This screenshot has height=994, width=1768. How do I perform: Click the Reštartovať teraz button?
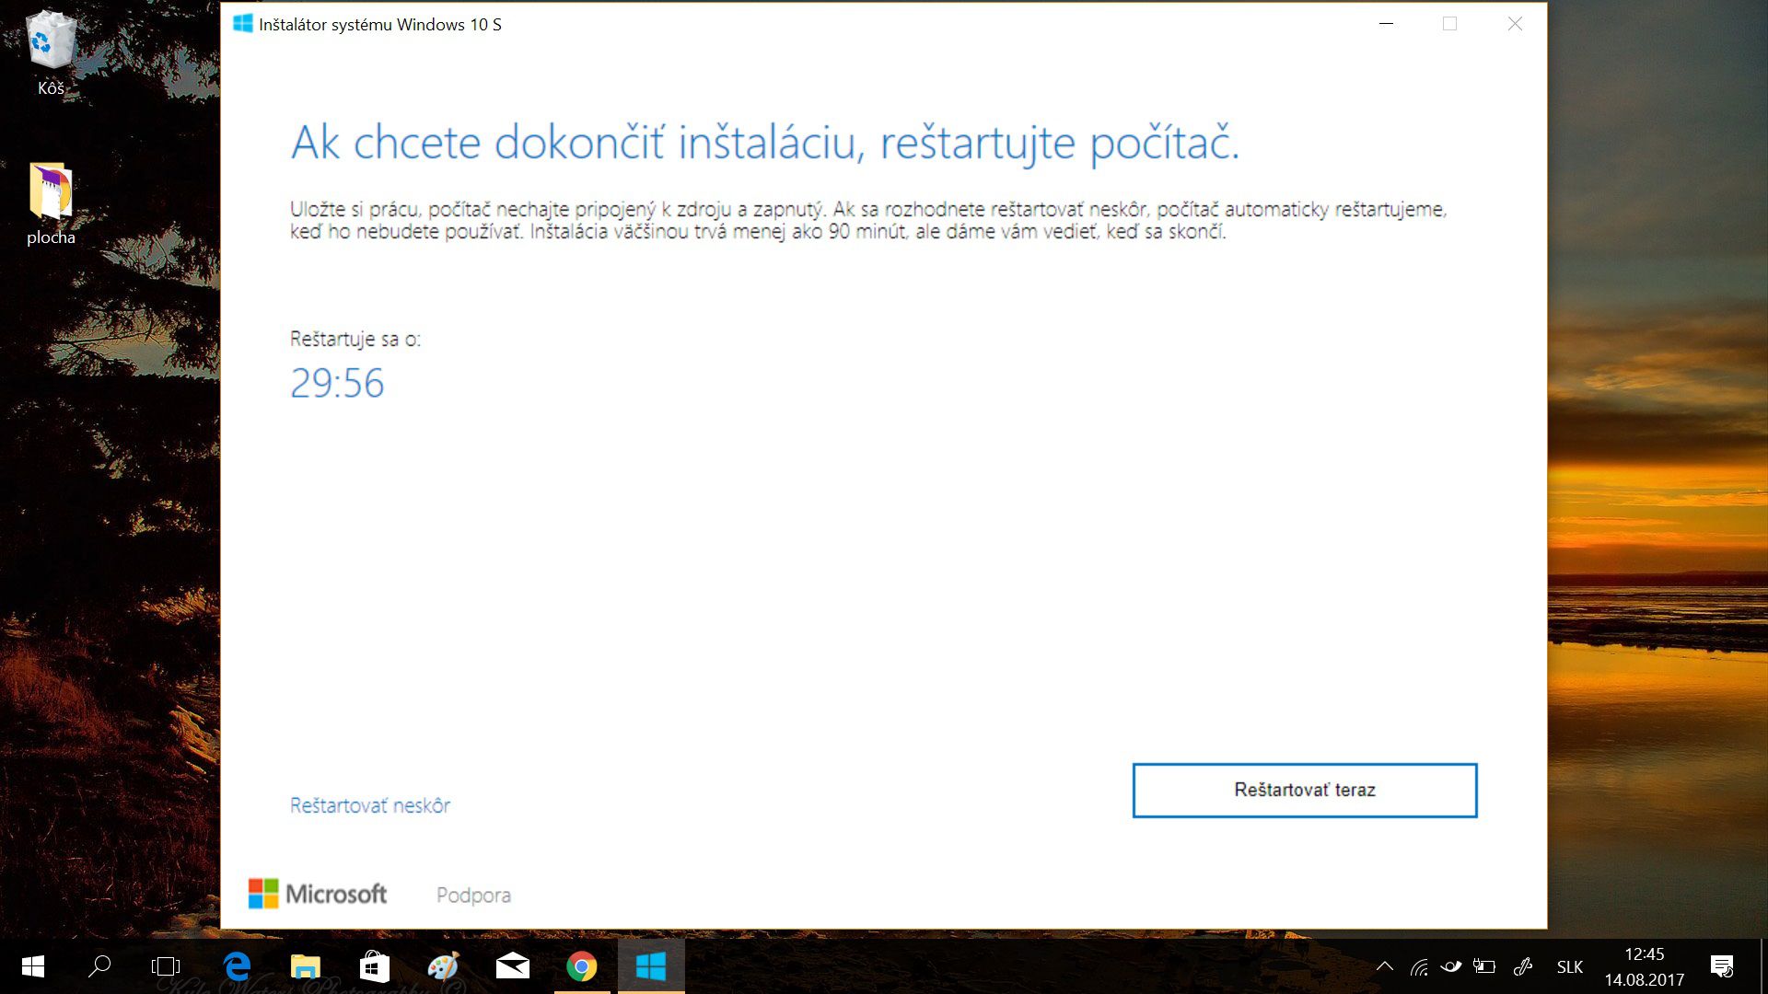click(x=1304, y=790)
